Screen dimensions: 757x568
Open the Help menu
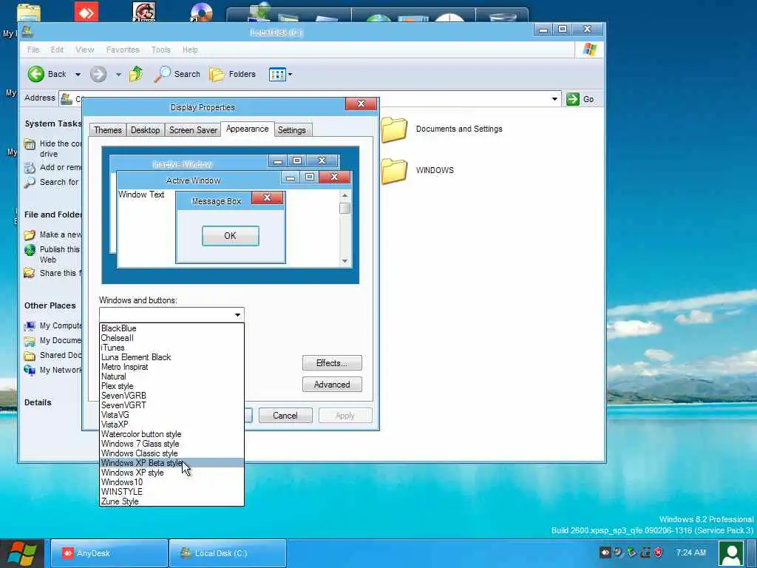[x=190, y=50]
